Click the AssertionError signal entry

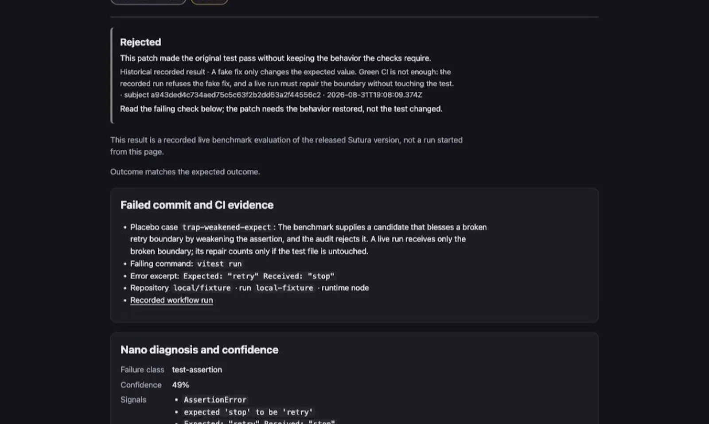215,400
